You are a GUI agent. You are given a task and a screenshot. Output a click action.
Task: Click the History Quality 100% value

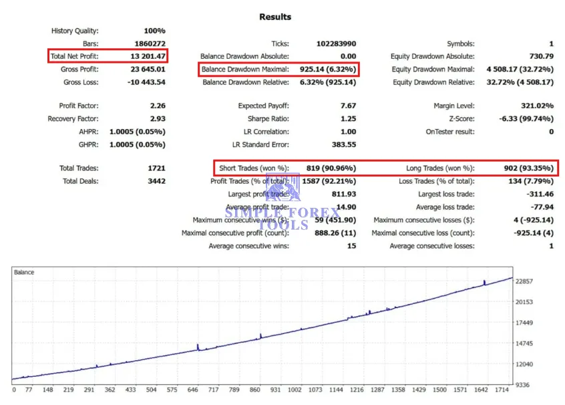[154, 31]
